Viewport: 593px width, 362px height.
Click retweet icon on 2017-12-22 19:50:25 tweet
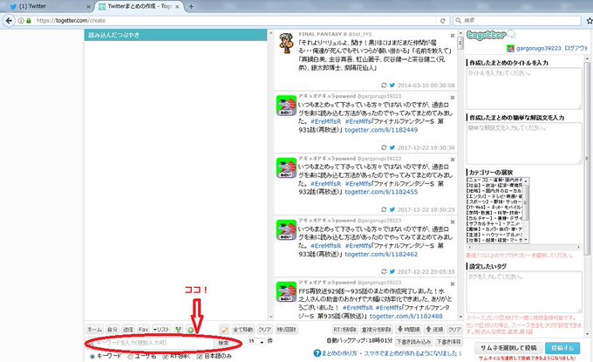tap(384, 209)
